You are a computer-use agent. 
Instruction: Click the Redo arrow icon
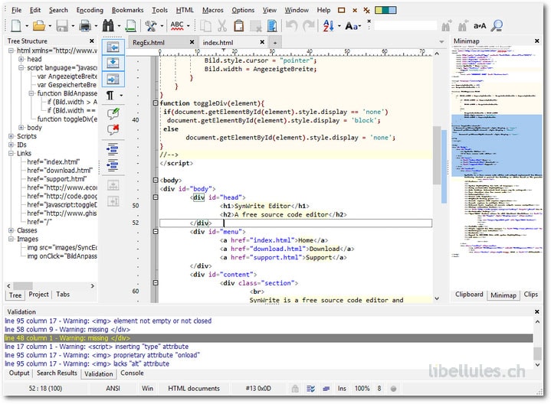tap(309, 25)
